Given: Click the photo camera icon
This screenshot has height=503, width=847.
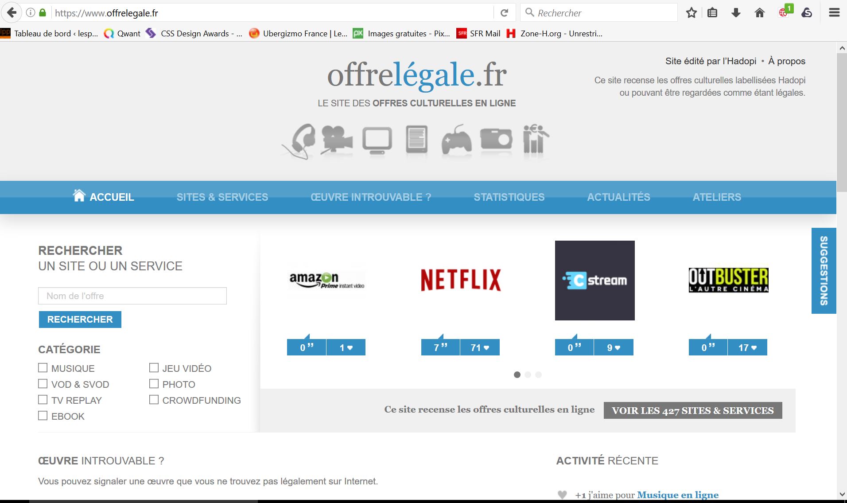Looking at the screenshot, I should coord(496,140).
